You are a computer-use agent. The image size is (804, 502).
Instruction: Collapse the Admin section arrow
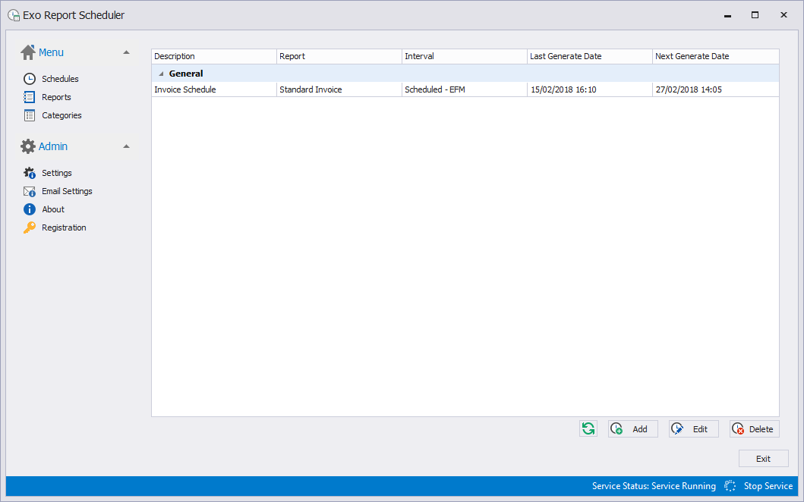(126, 146)
